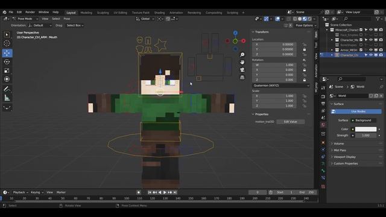
Task: Toggle the camera view icon
Action: tap(242, 70)
